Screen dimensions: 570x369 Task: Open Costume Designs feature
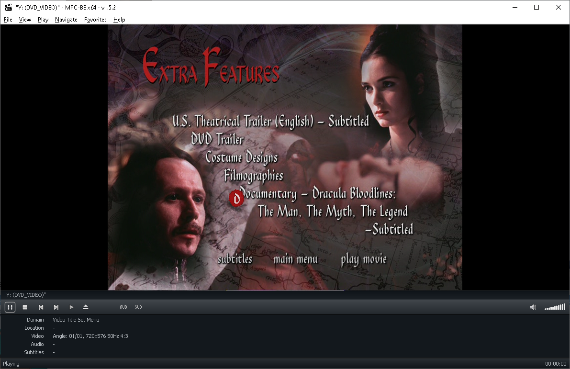click(241, 157)
